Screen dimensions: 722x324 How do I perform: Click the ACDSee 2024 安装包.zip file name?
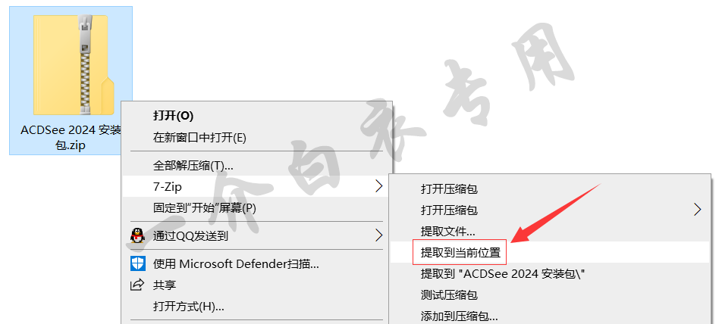click(71, 138)
